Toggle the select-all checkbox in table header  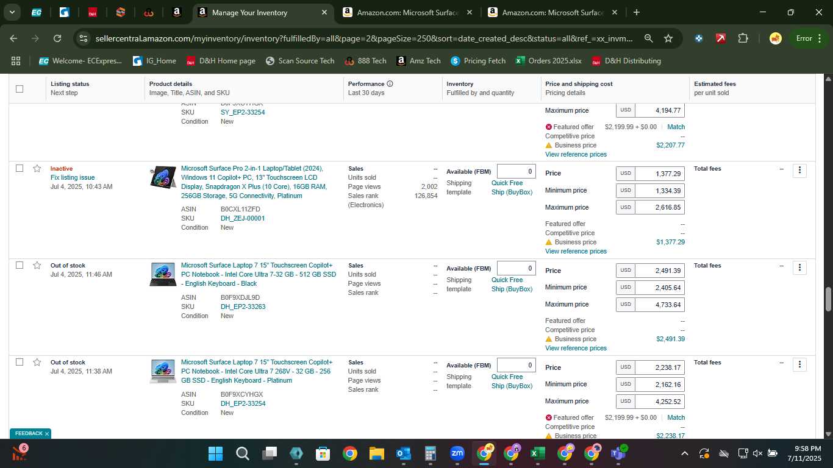[20, 88]
